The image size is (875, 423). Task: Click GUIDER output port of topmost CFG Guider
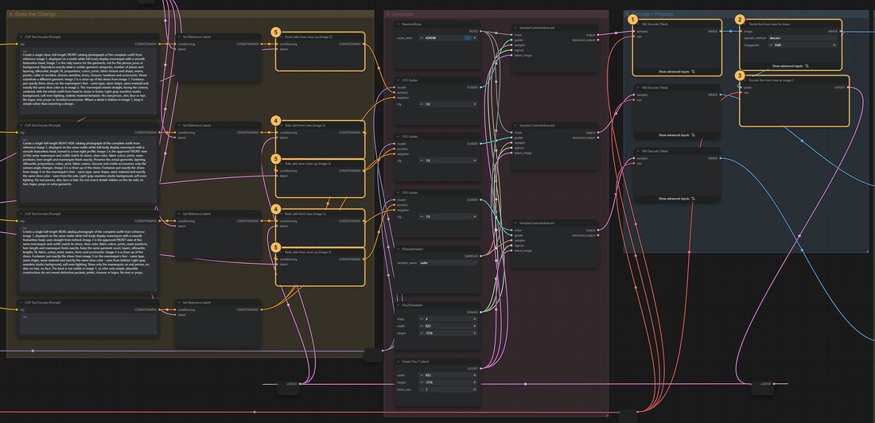click(x=480, y=87)
